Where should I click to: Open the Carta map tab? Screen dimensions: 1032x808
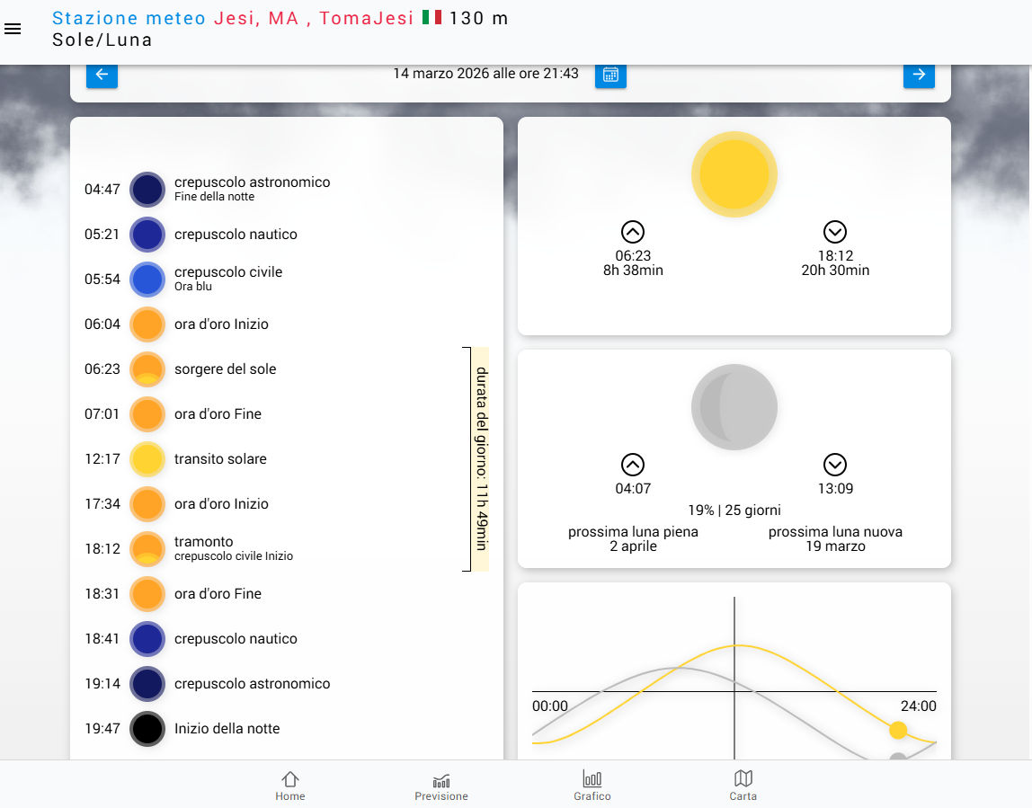(743, 786)
